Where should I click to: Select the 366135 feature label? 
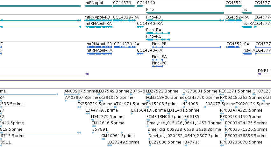[x=192, y=117]
